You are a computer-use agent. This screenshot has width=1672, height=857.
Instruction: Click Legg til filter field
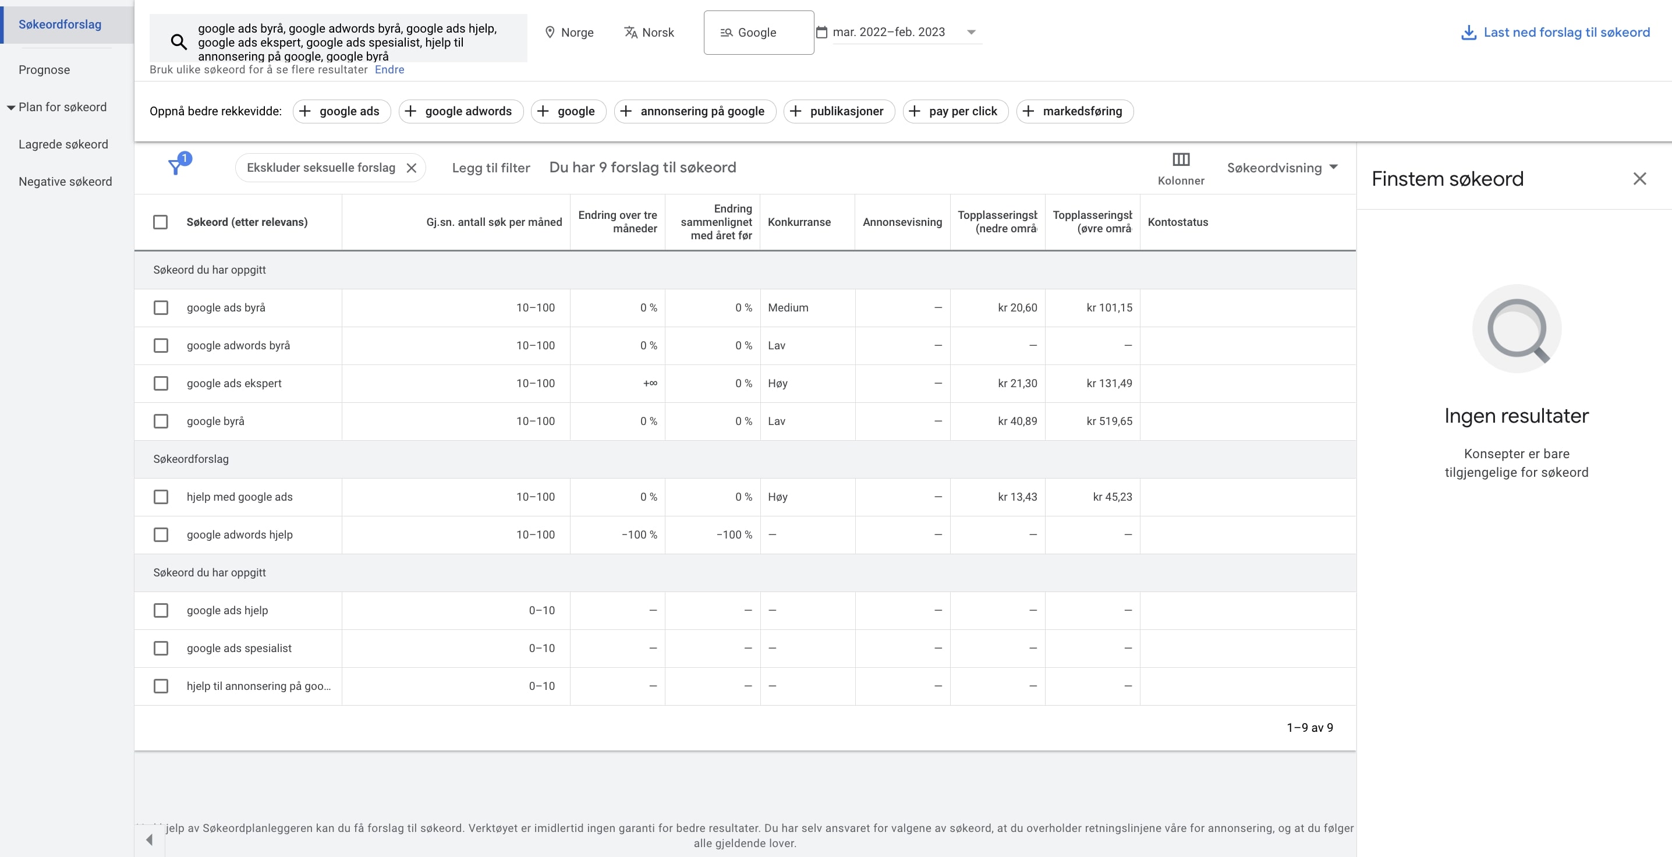click(x=491, y=168)
